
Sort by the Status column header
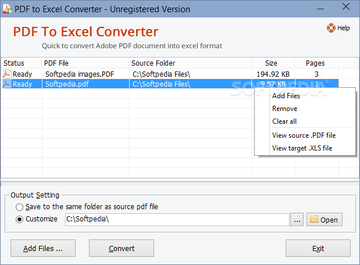click(x=21, y=63)
